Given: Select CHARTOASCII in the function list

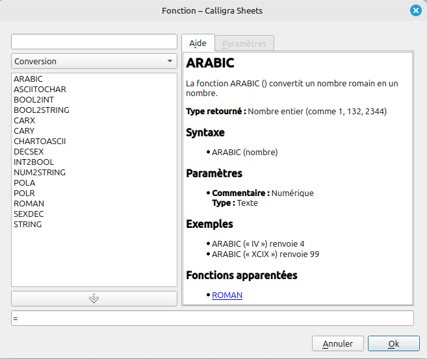Looking at the screenshot, I should click(94, 141).
